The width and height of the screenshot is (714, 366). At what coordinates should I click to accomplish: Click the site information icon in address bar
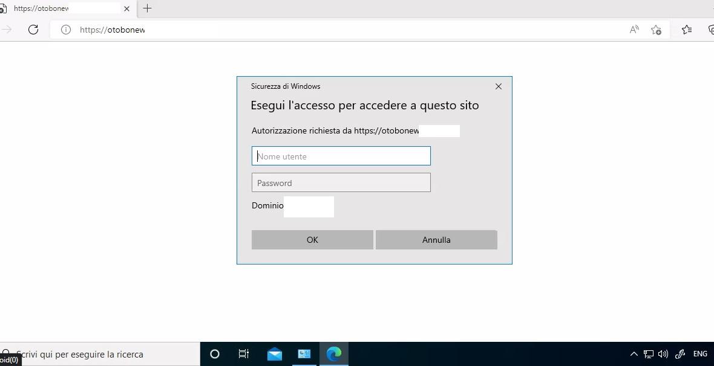pos(65,30)
